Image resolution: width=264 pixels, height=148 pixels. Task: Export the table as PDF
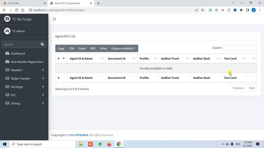point(93,49)
